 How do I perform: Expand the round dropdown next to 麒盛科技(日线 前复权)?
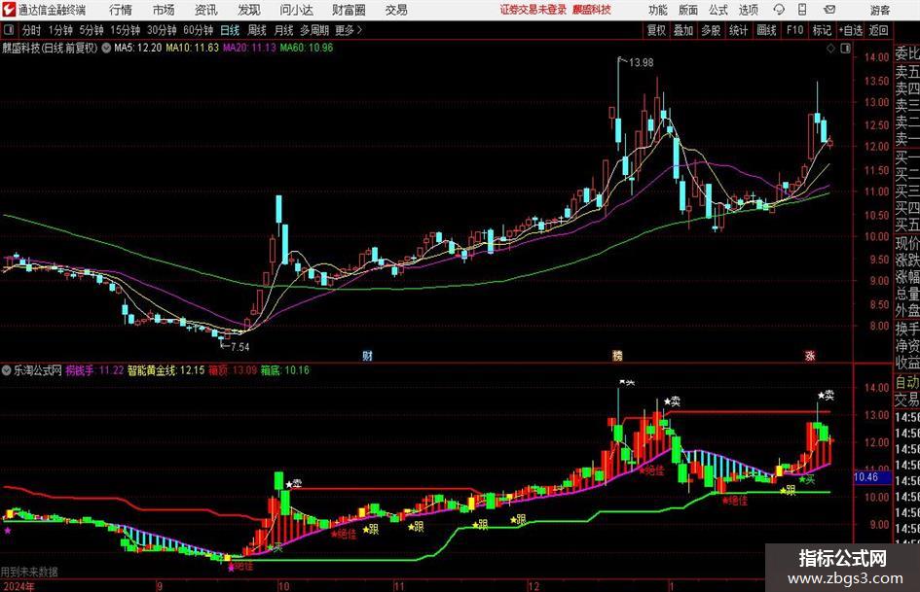[x=106, y=48]
